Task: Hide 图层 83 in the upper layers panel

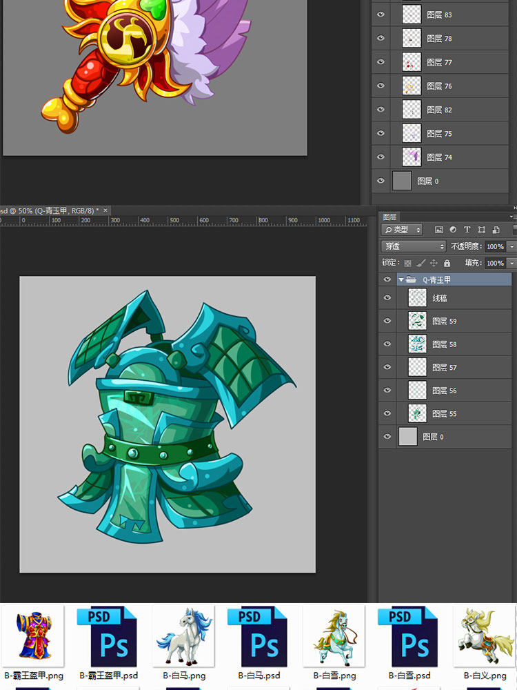Action: coord(381,14)
